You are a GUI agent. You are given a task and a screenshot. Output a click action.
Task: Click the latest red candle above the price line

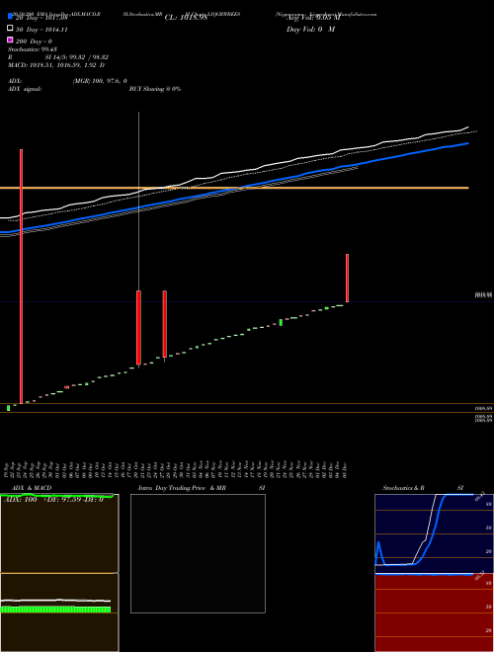coord(347,278)
